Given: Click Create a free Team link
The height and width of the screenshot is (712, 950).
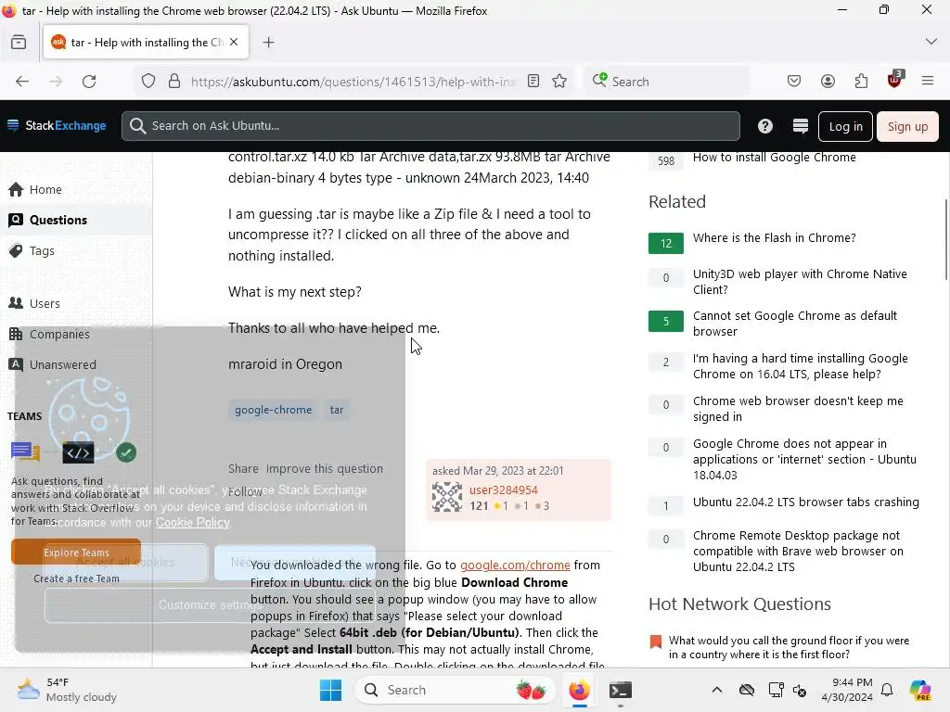Looking at the screenshot, I should (x=76, y=578).
